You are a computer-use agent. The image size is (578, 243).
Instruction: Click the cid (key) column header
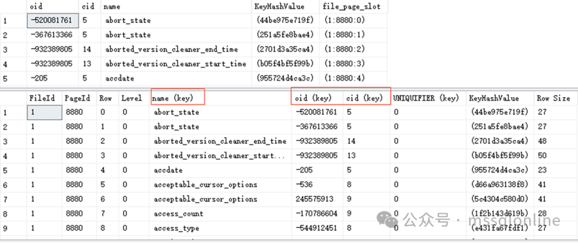coord(364,98)
